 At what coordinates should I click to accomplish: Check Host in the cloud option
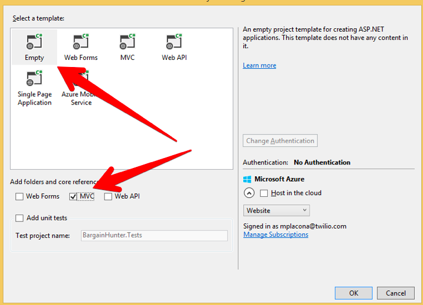[264, 193]
